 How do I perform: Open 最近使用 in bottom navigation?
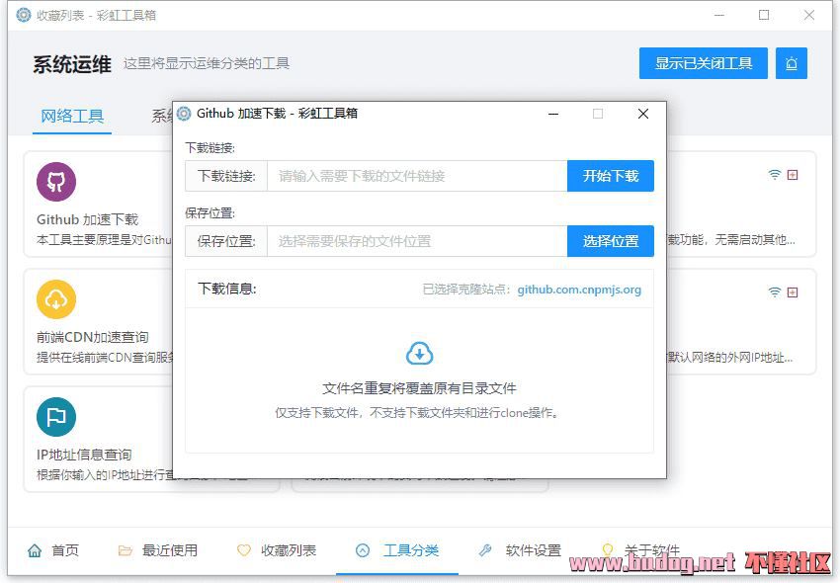pos(157,550)
